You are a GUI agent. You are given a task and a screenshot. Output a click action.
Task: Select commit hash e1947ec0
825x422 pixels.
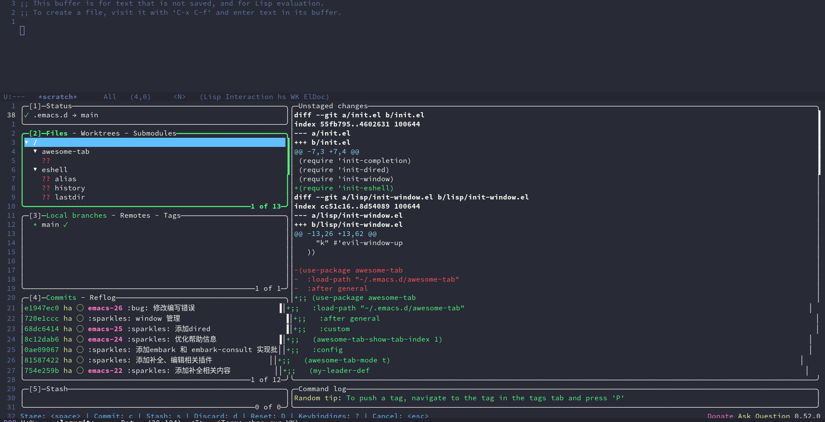41,308
